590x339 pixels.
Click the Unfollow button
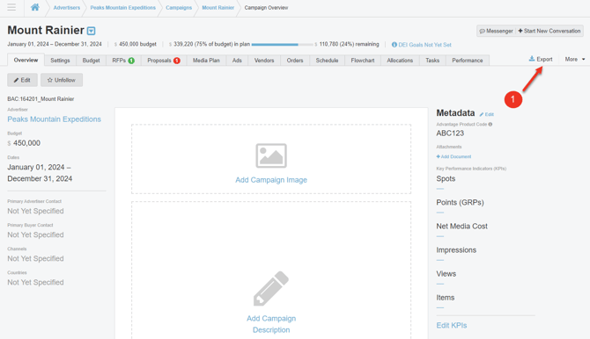(x=62, y=80)
